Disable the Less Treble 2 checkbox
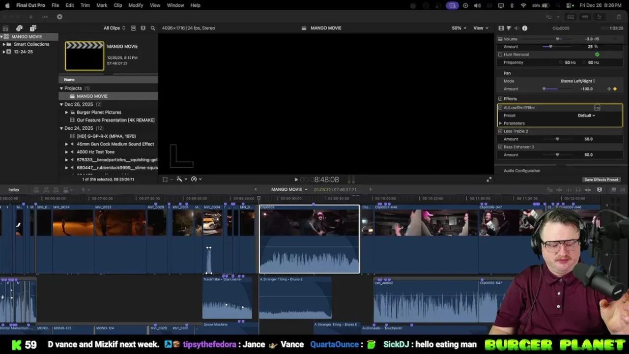629x354 pixels. 500,131
